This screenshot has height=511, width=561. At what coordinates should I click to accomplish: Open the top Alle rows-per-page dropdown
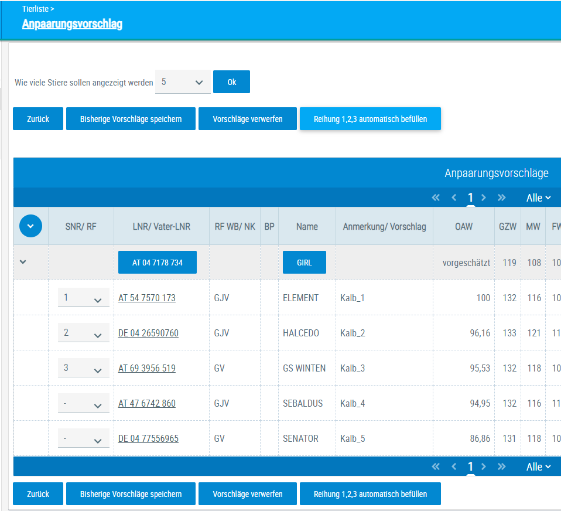pyautogui.click(x=538, y=198)
